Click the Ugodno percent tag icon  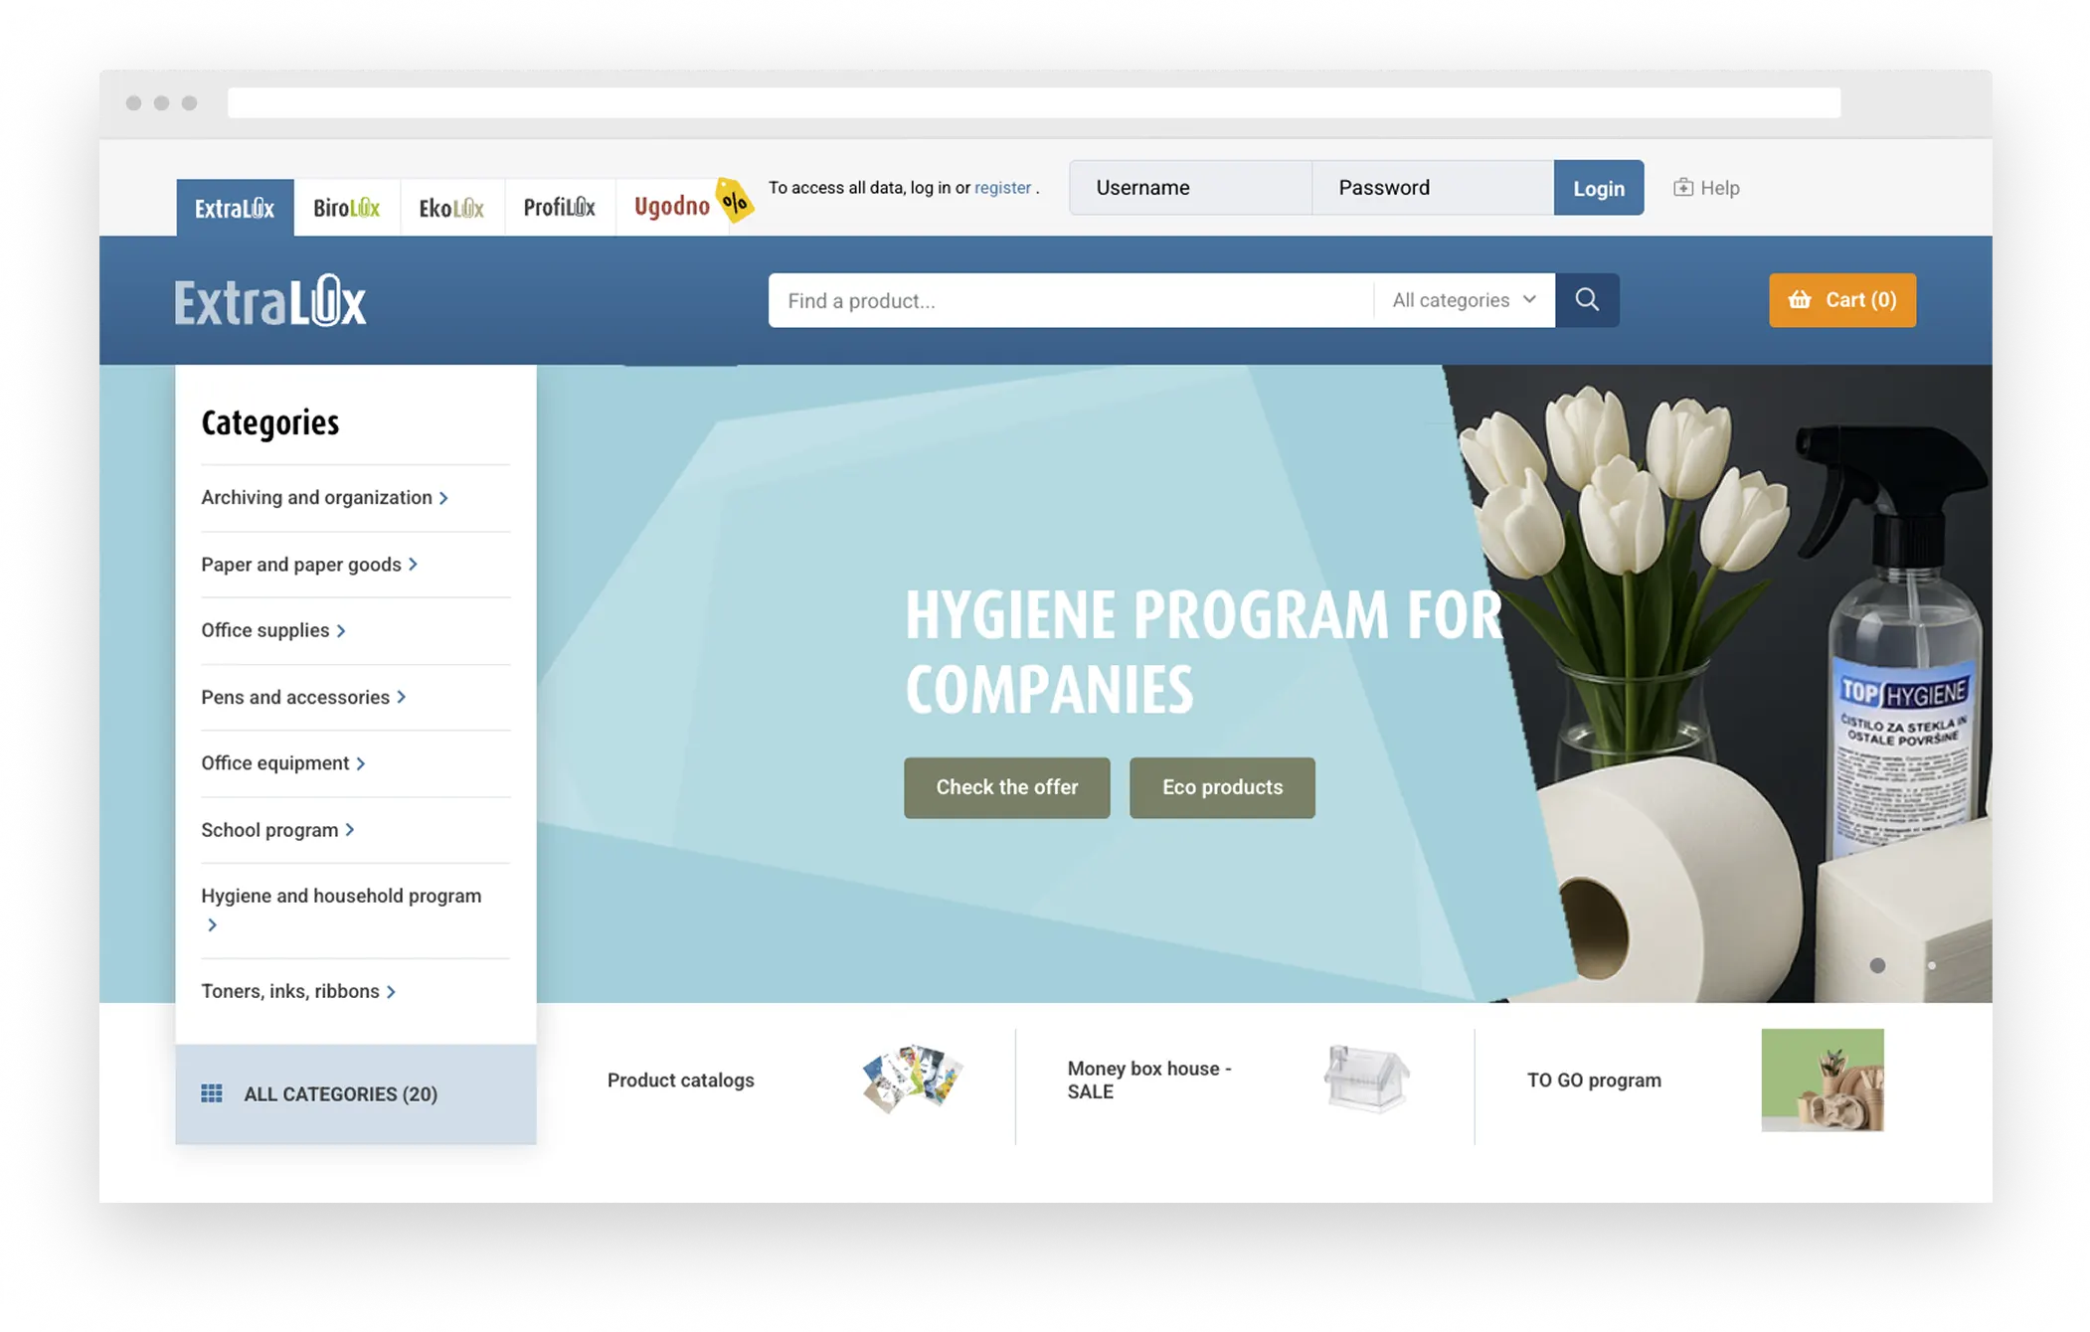[x=735, y=202]
